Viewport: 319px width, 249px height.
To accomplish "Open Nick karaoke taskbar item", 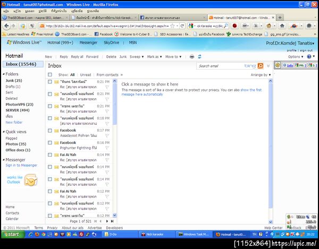I will pyautogui.click(x=157, y=234).
